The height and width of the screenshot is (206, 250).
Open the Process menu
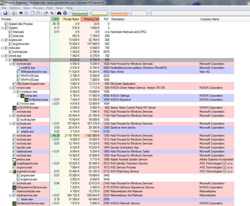pyautogui.click(x=38, y=8)
